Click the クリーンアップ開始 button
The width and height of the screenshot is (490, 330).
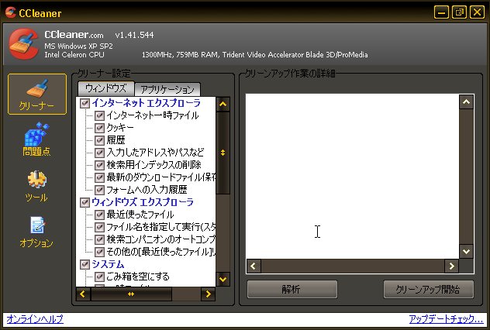pyautogui.click(x=428, y=290)
